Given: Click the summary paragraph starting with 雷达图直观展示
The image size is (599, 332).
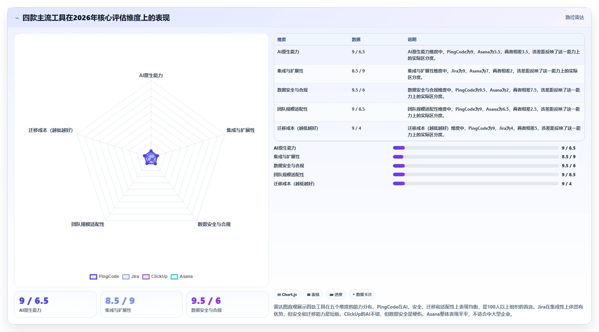Looking at the screenshot, I should 428,310.
